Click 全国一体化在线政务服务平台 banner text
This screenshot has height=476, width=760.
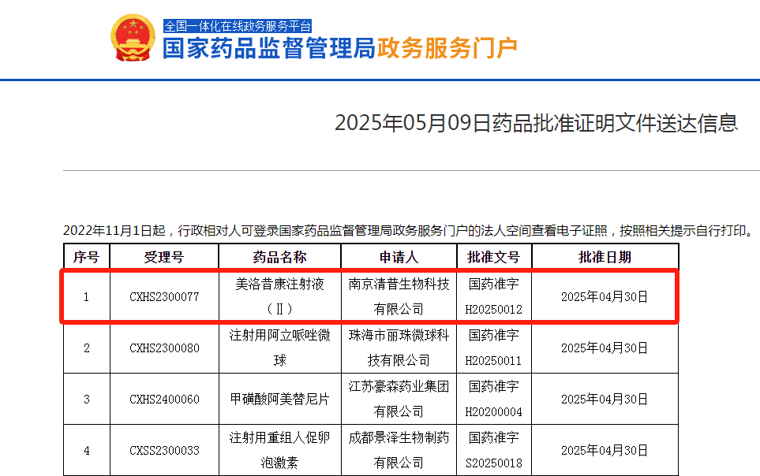point(238,26)
